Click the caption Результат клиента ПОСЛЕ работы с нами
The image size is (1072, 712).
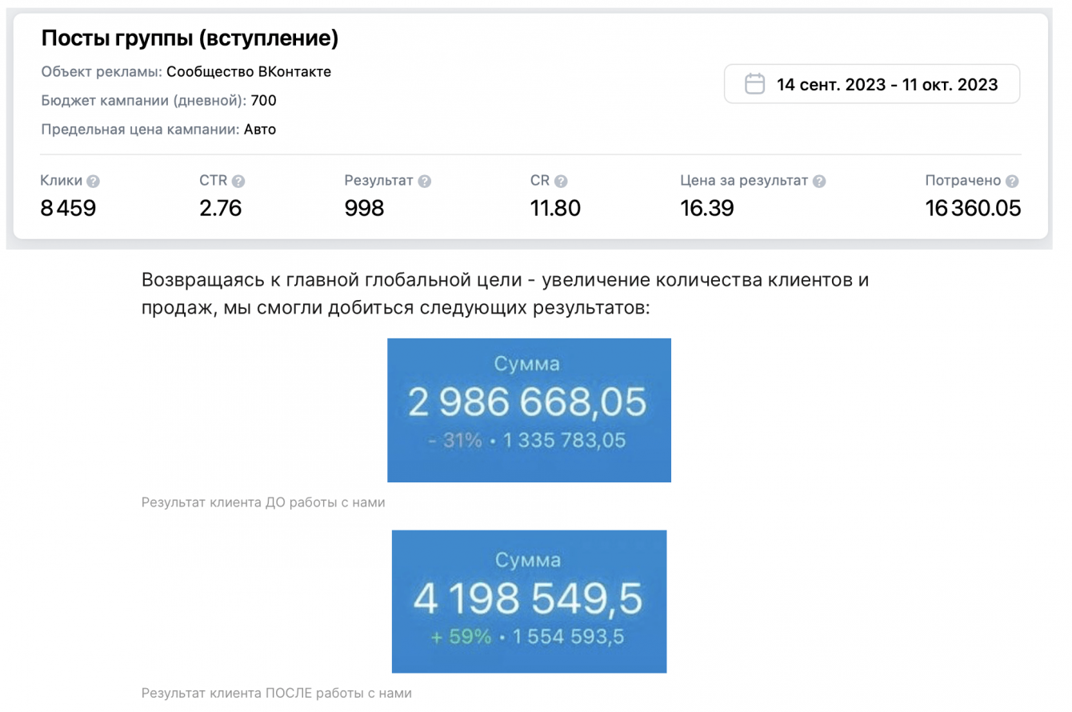click(x=276, y=693)
